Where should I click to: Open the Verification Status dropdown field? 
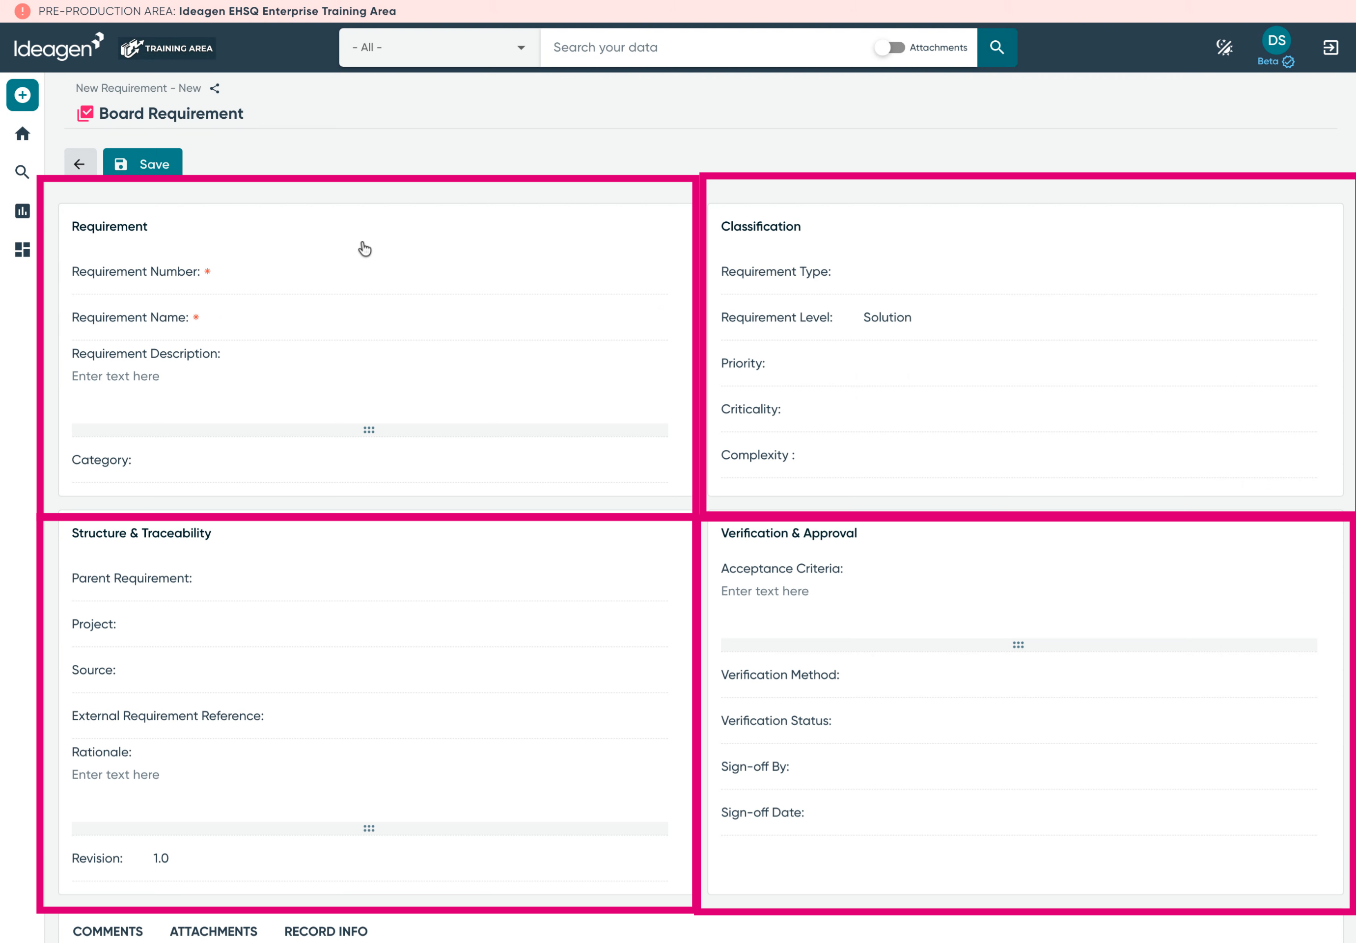coord(1019,721)
